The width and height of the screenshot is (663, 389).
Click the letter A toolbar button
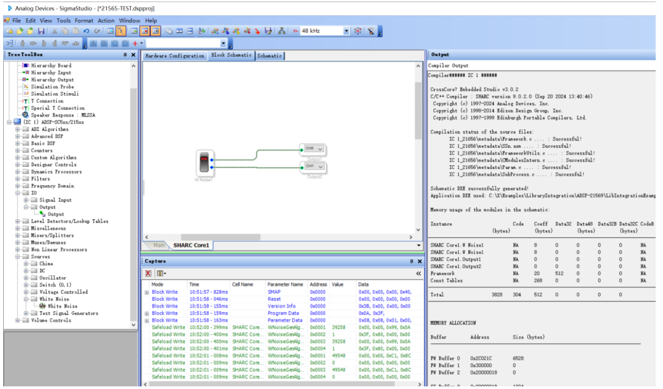(93, 44)
